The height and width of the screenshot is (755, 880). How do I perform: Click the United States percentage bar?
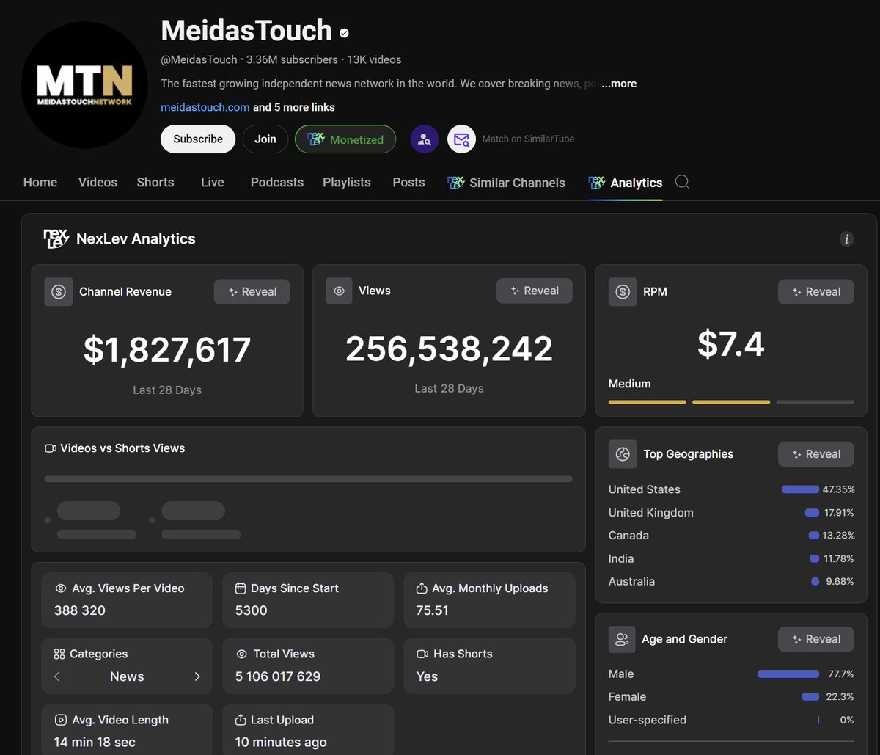point(800,489)
